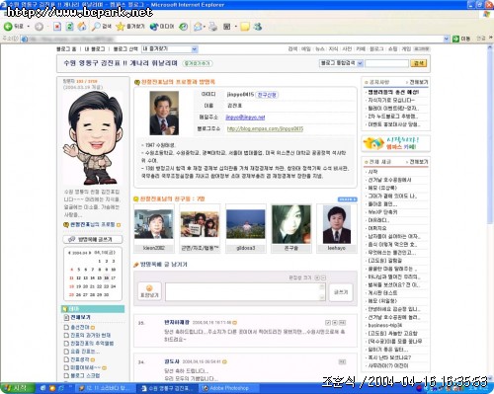Click the Windows Start (시작) button
Image resolution: width=494 pixels, height=394 pixels.
pos(18,388)
